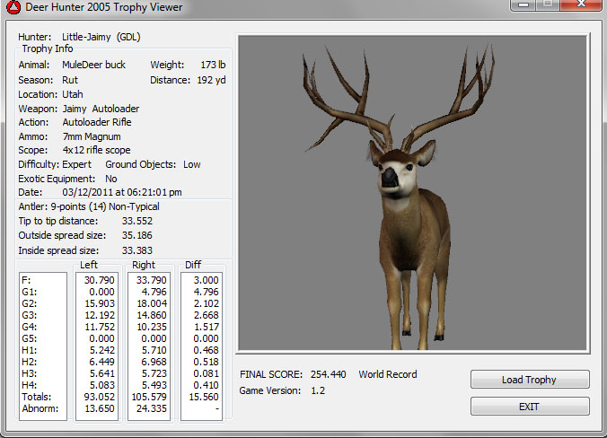
Task: Click the Tip to tip distance value
Action: click(x=136, y=220)
